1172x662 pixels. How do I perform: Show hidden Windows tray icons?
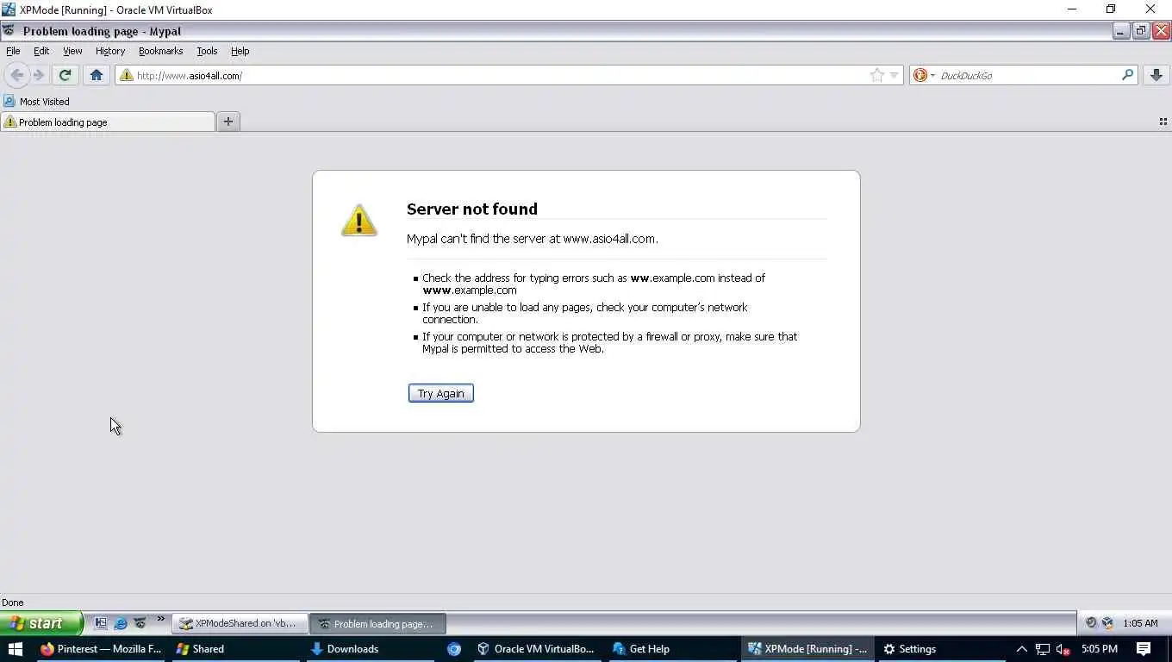[1022, 649]
